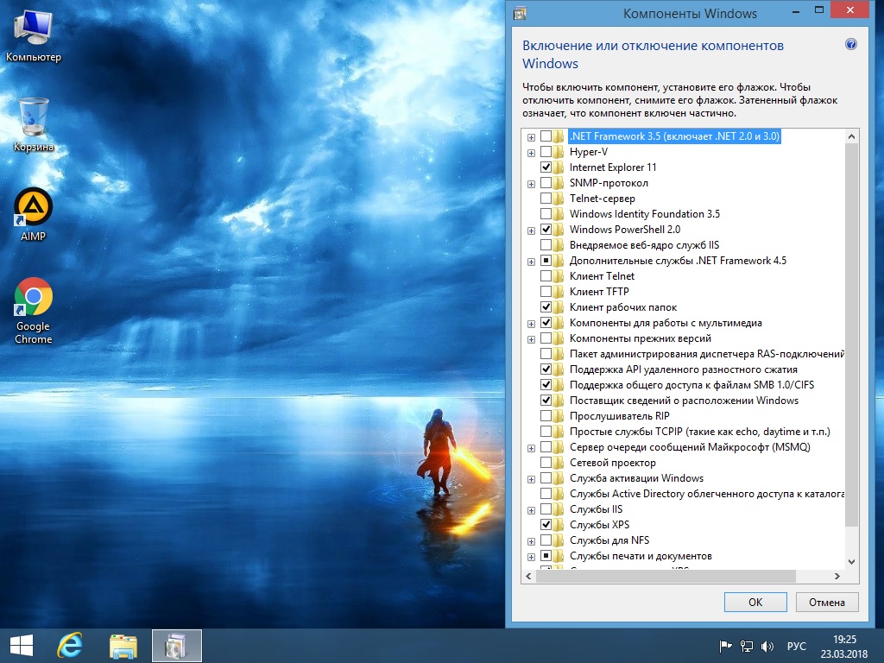The height and width of the screenshot is (663, 884).
Task: Open the Action Center flag tray icon
Action: click(725, 646)
